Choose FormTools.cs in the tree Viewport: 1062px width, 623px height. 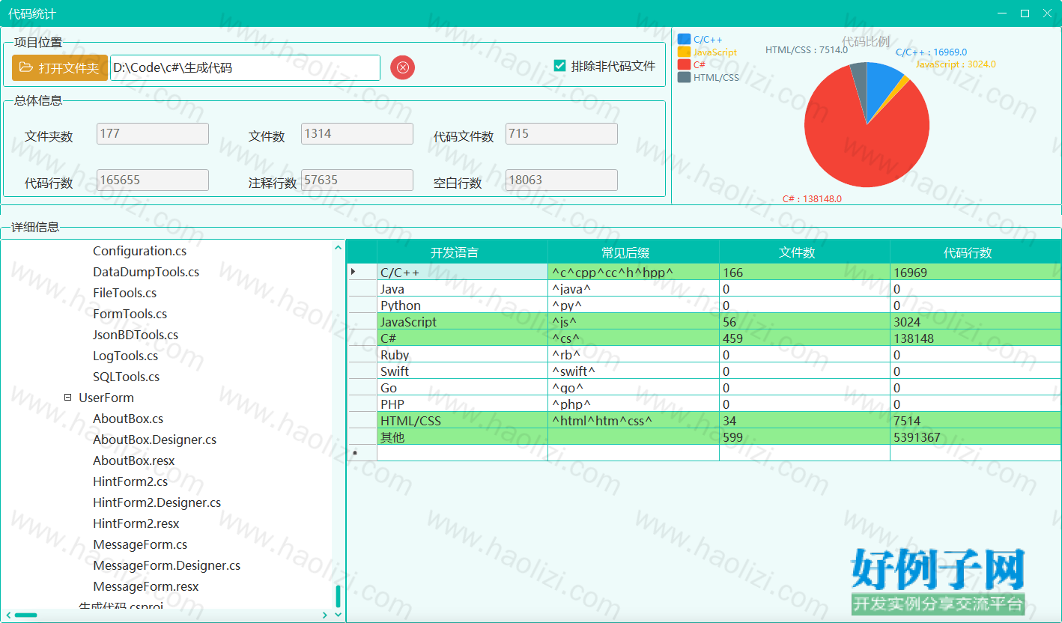coord(130,314)
